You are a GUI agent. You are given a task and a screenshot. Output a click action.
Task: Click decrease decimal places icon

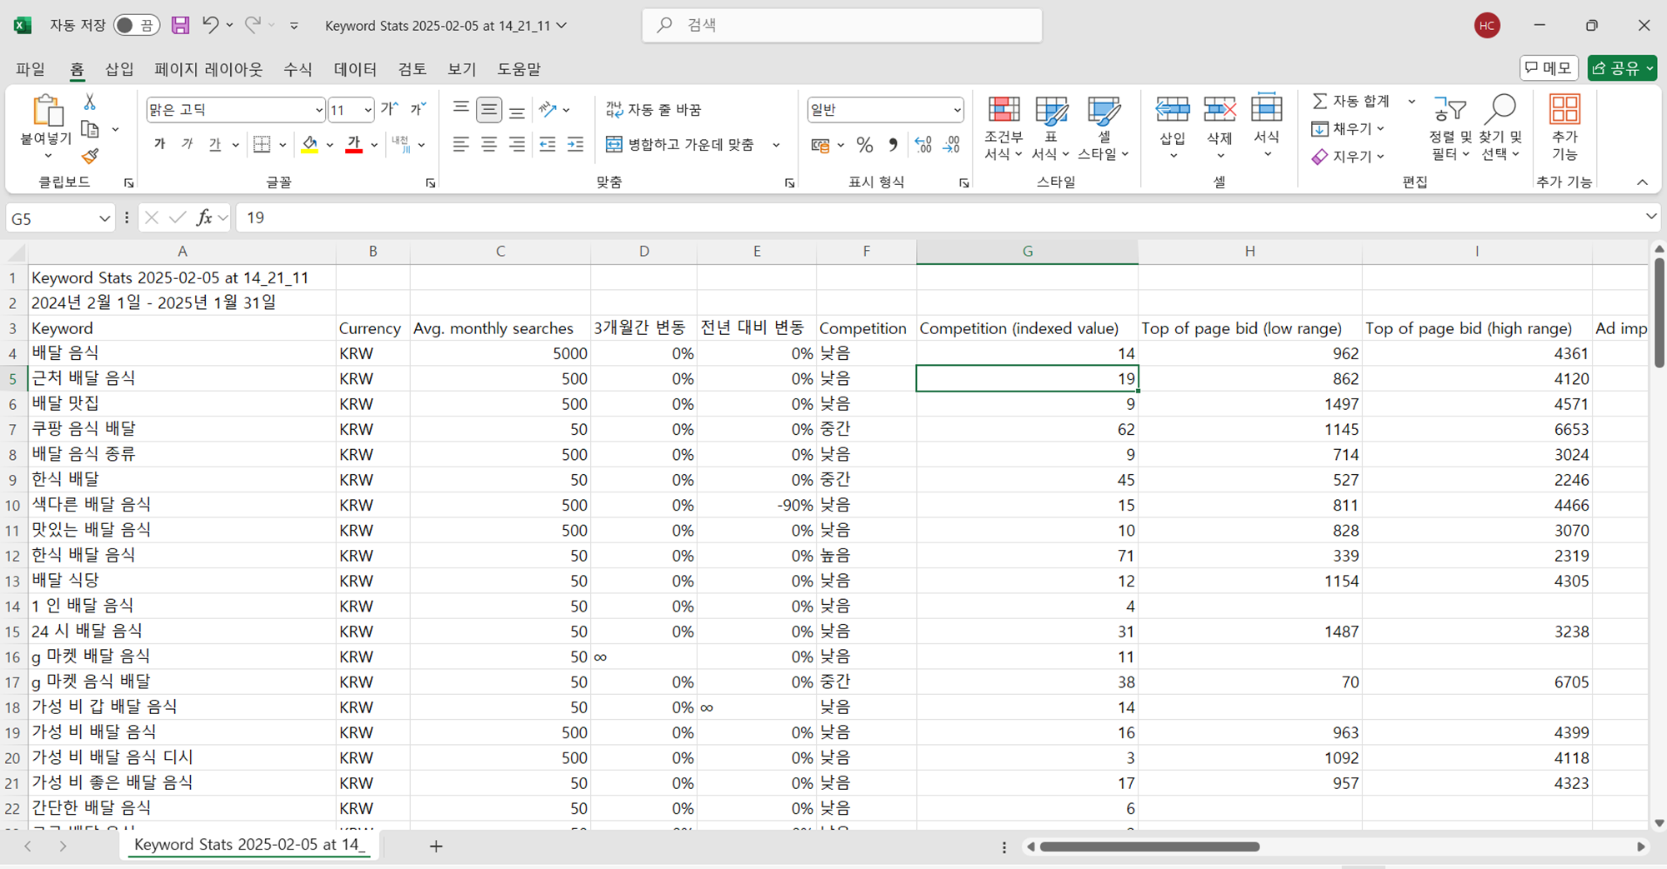pyautogui.click(x=952, y=145)
